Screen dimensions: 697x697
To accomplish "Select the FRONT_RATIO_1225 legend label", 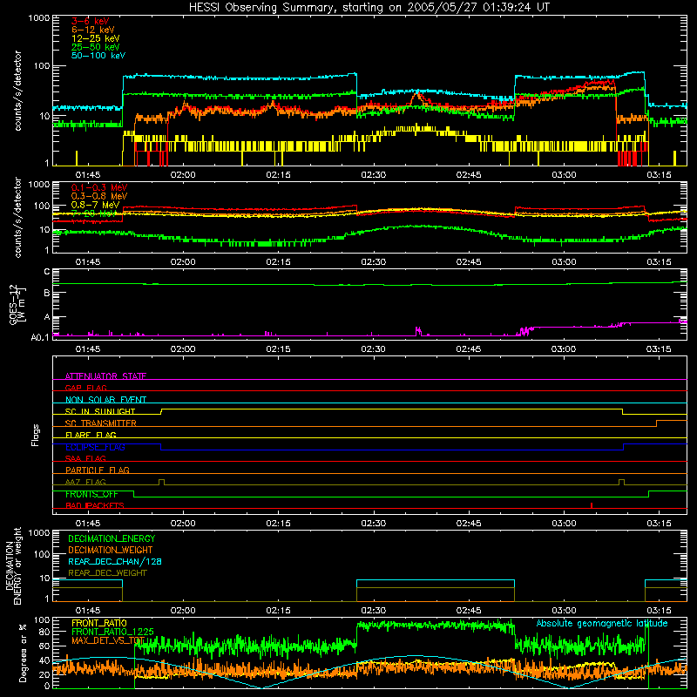I will pyautogui.click(x=112, y=632).
